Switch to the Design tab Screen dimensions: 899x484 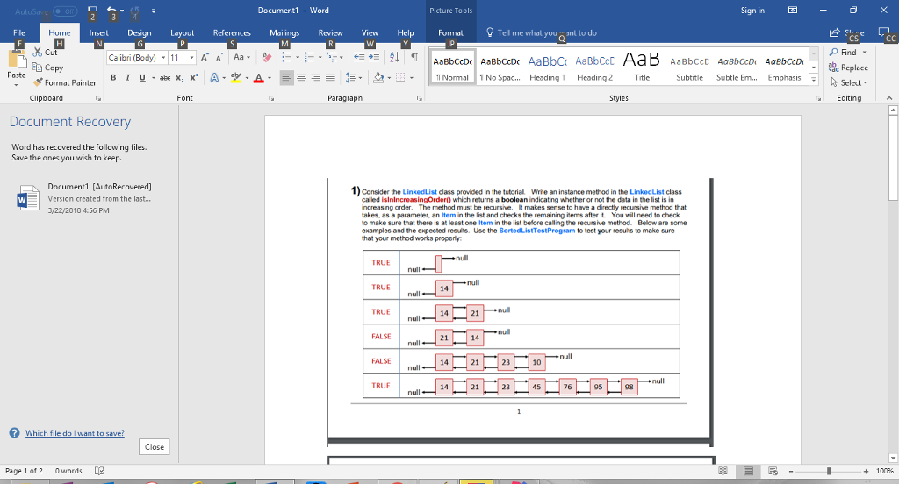click(140, 32)
